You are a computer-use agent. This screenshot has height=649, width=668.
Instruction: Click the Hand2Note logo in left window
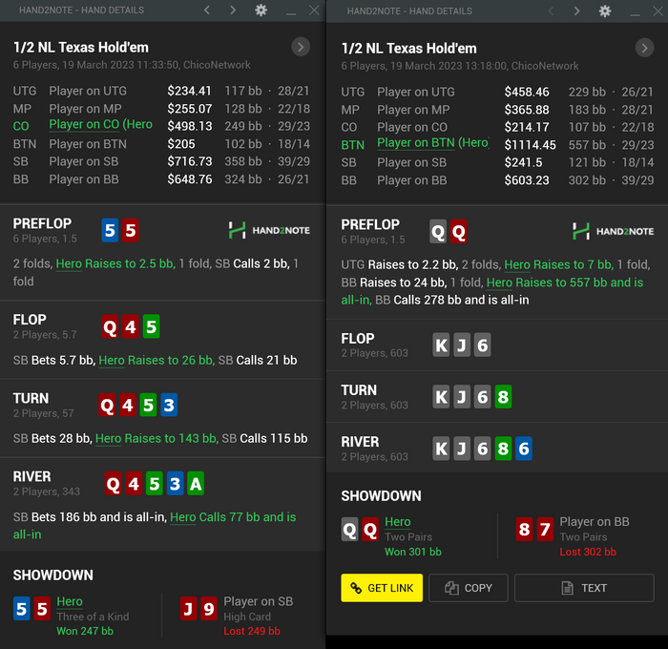pyautogui.click(x=269, y=230)
